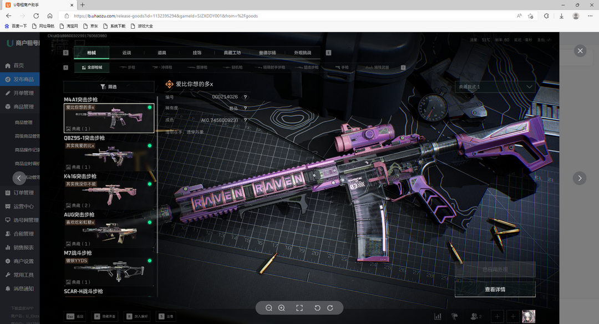The image size is (599, 324).
Task: Switch to the 近战 tab
Action: pyautogui.click(x=127, y=53)
